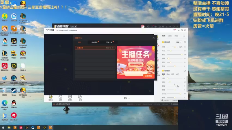Launch Internet Explorer from the desktop

click(14, 16)
